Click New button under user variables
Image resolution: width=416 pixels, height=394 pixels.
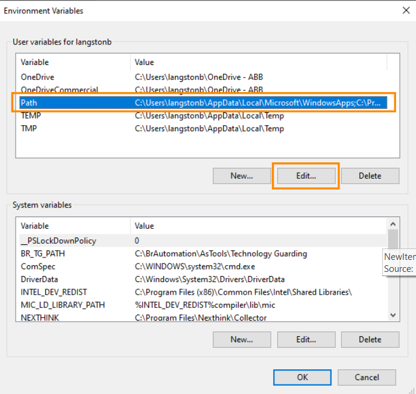[x=241, y=176]
